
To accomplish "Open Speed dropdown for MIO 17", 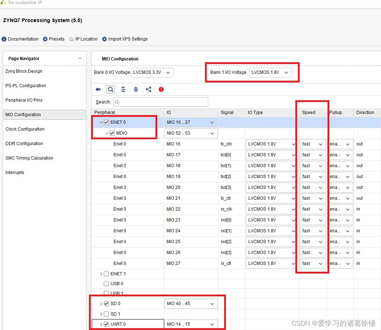I will 313,155.
